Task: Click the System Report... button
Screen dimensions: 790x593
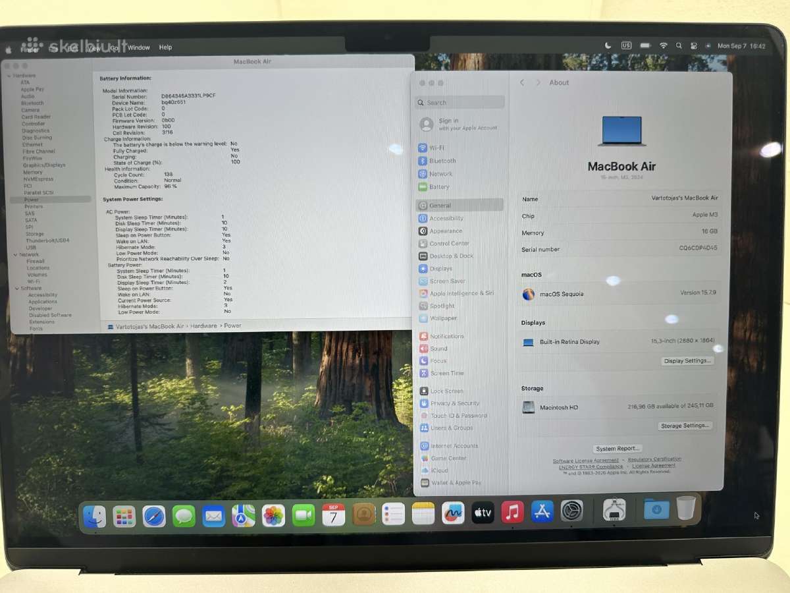Action: point(617,449)
